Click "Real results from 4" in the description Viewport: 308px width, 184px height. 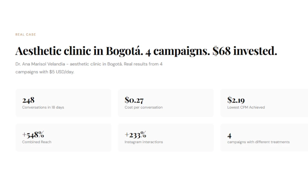(x=145, y=64)
